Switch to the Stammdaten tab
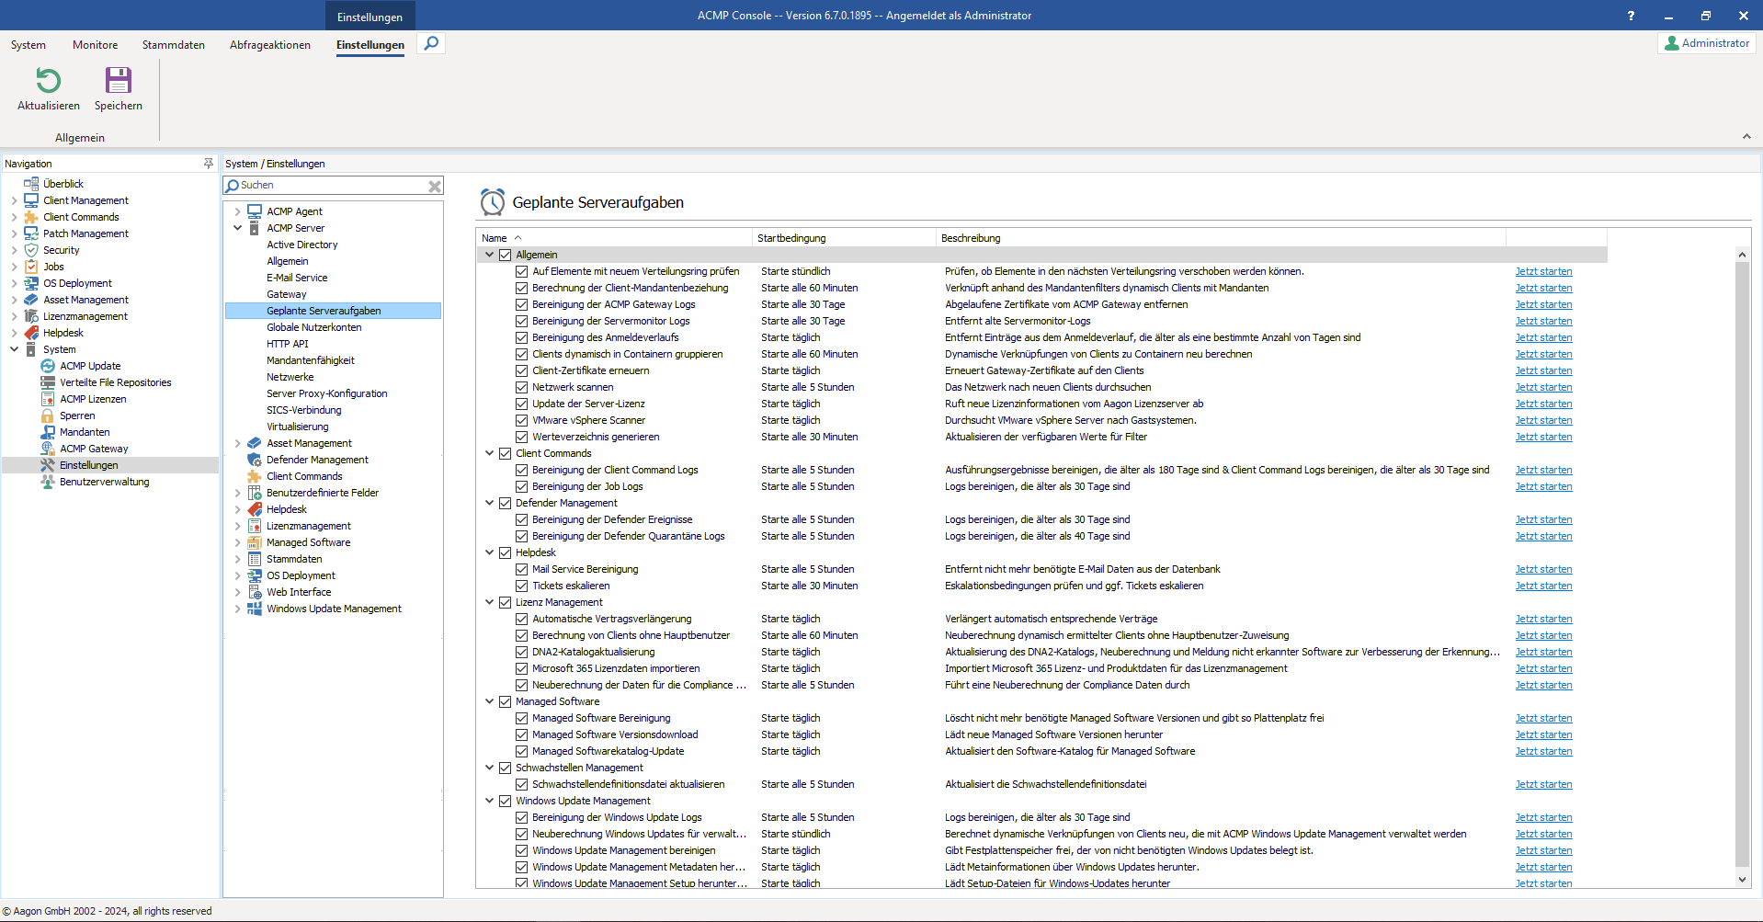Screen dimensions: 1763x922 tap(173, 45)
